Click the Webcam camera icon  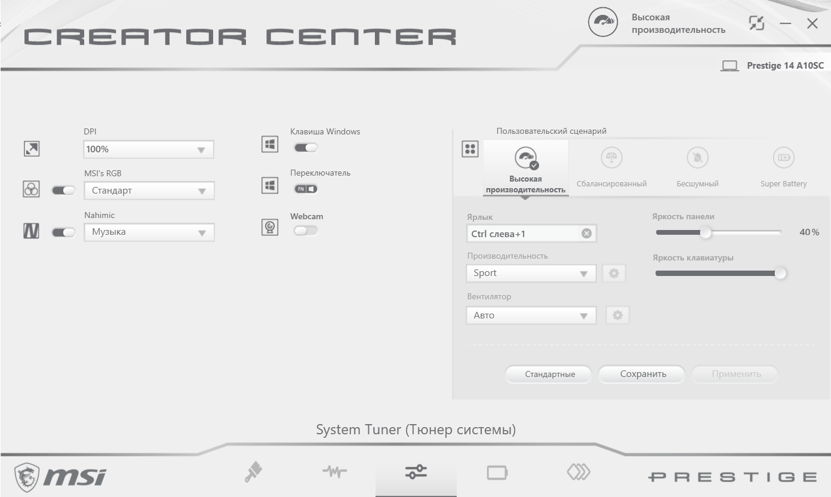click(x=270, y=227)
